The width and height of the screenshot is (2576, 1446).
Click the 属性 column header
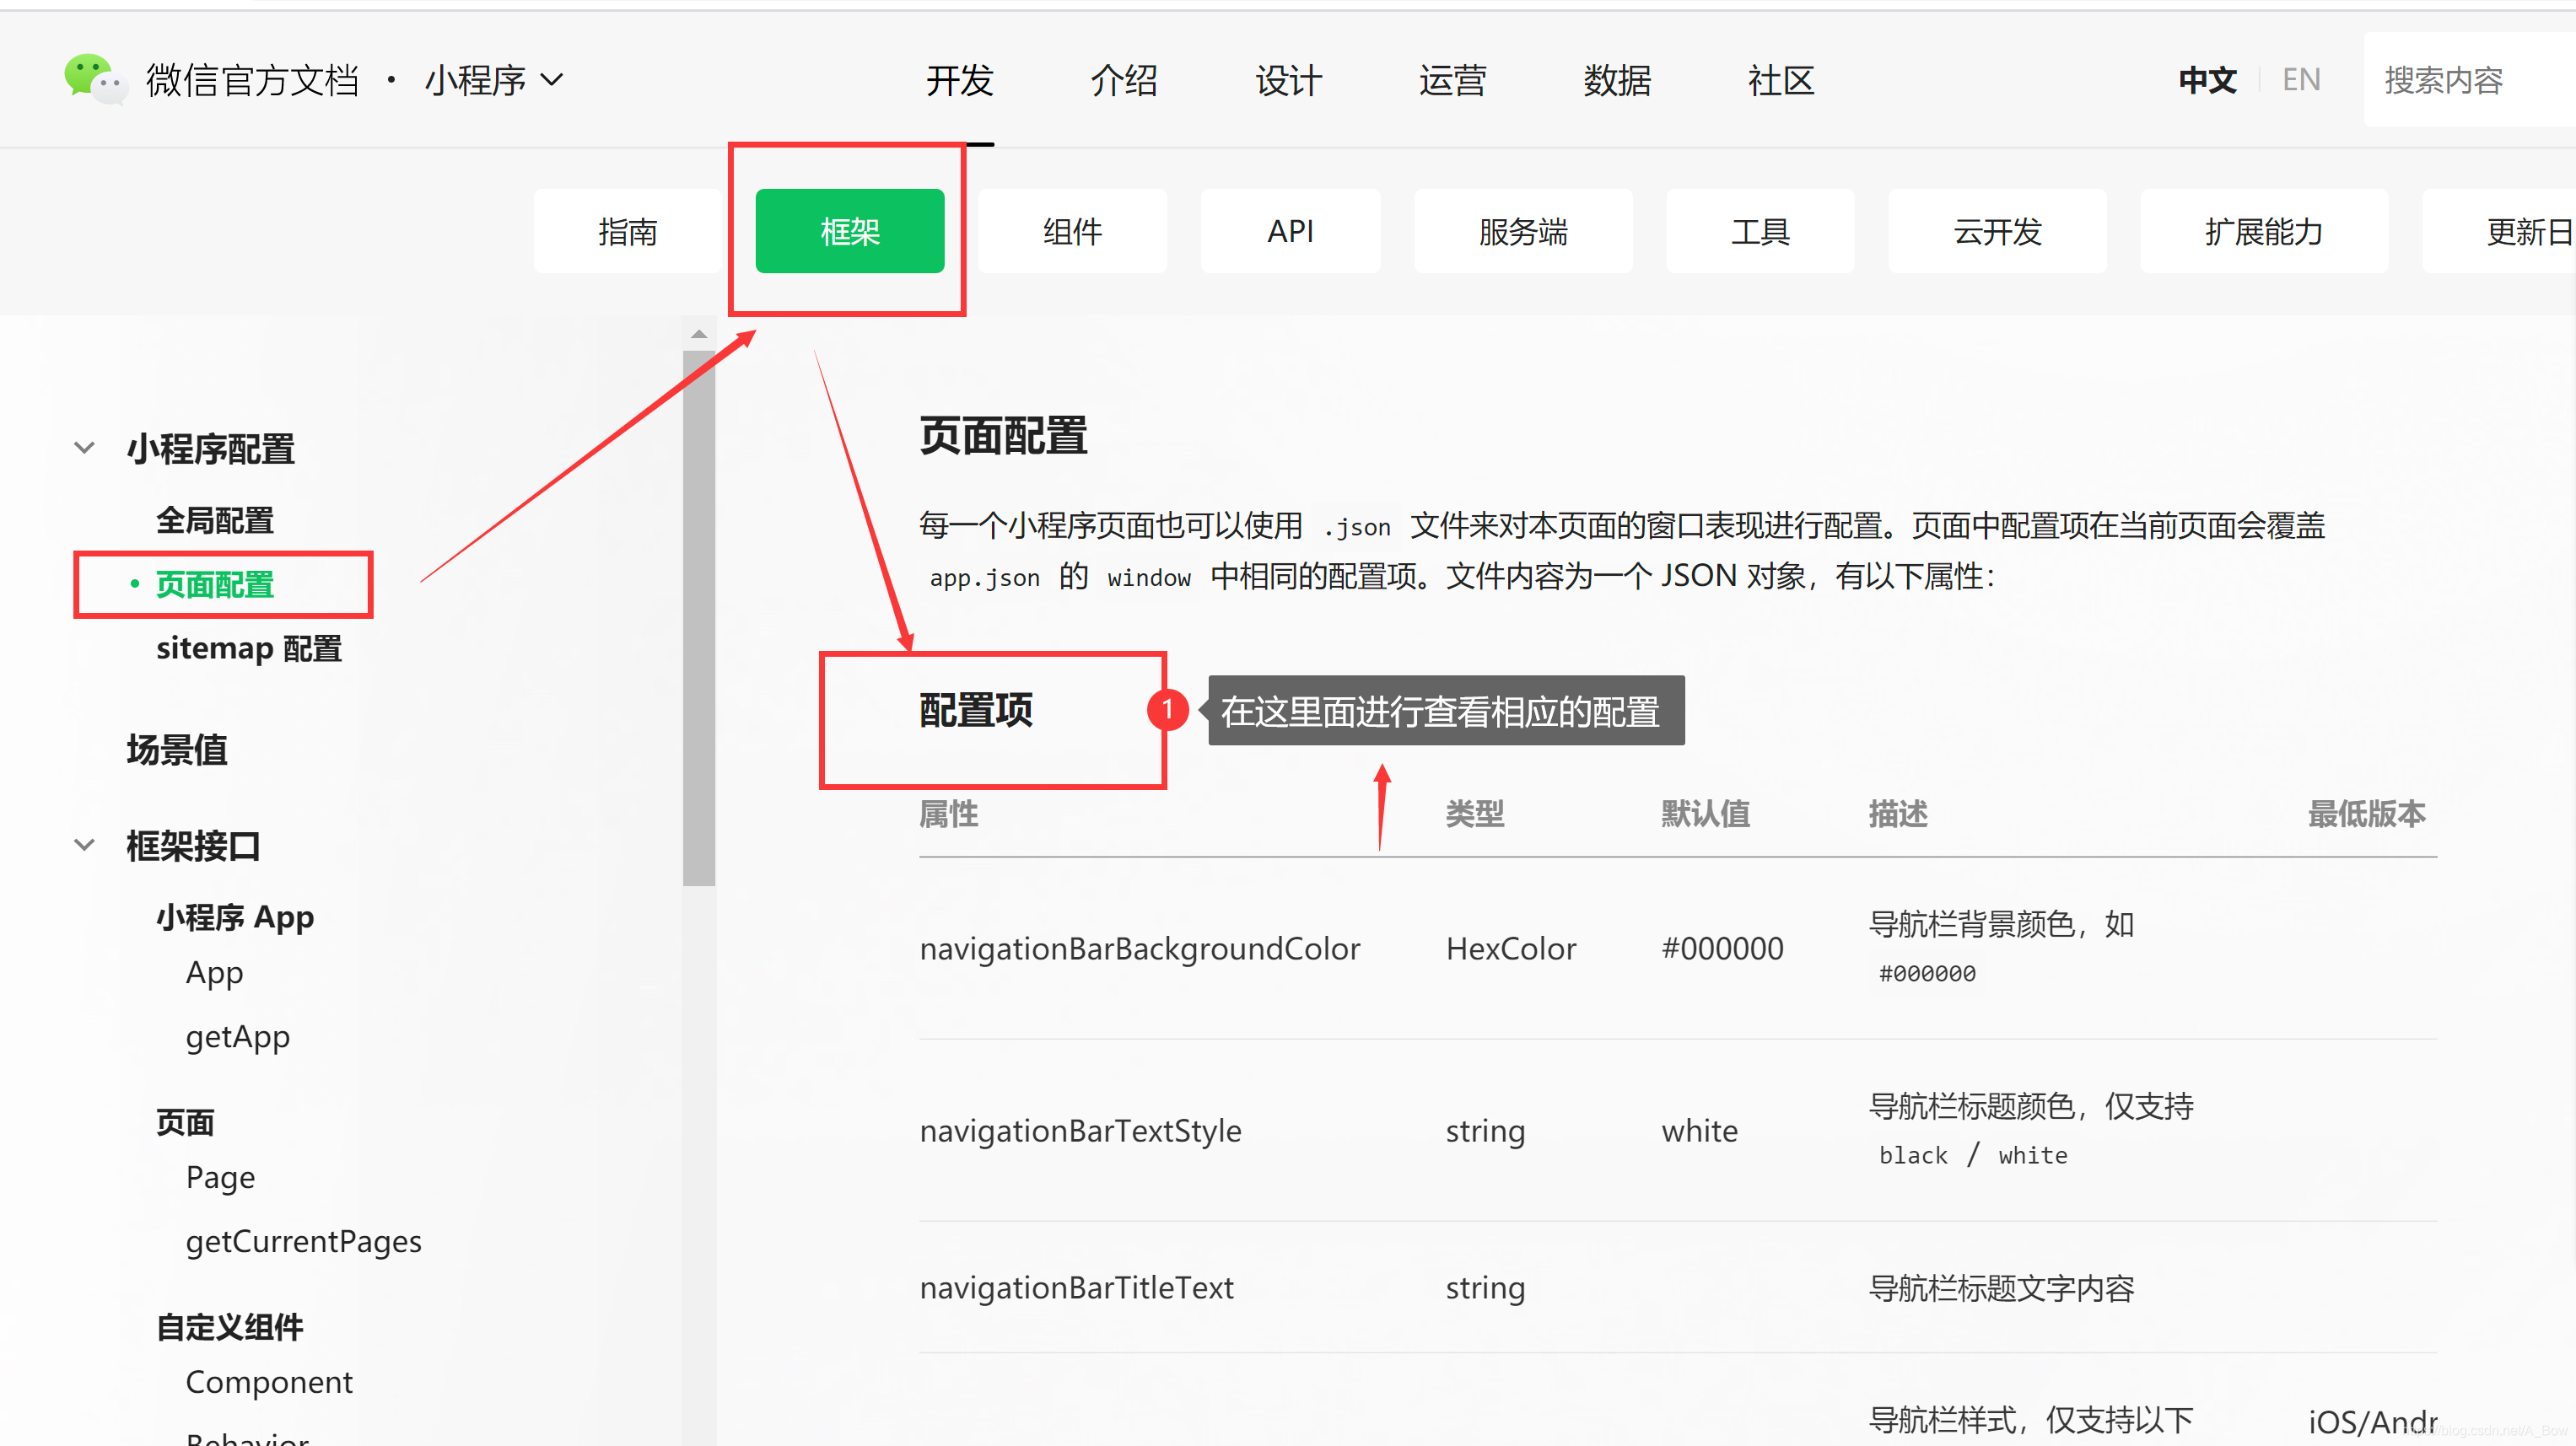(949, 814)
